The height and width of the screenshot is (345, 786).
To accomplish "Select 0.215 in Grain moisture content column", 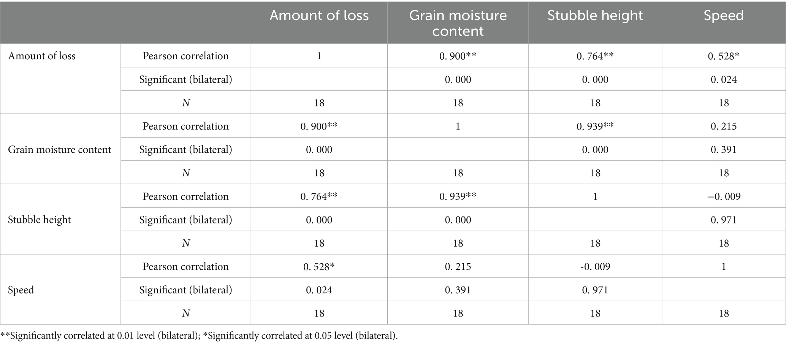I will point(458,267).
